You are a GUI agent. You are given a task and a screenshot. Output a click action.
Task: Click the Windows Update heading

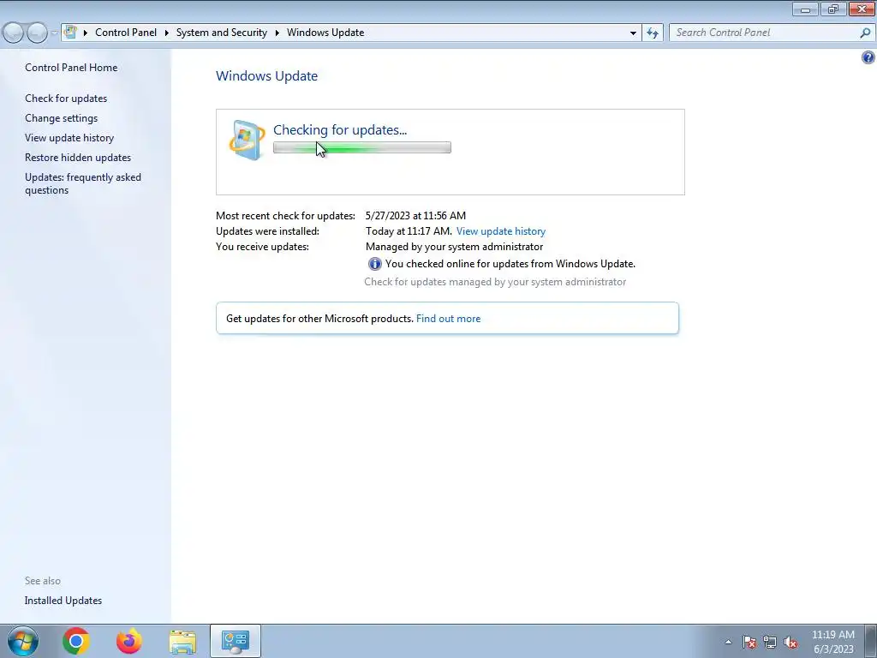[x=267, y=76]
